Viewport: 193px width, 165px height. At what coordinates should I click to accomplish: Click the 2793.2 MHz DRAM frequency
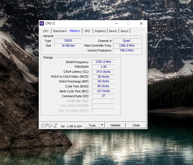103,62
